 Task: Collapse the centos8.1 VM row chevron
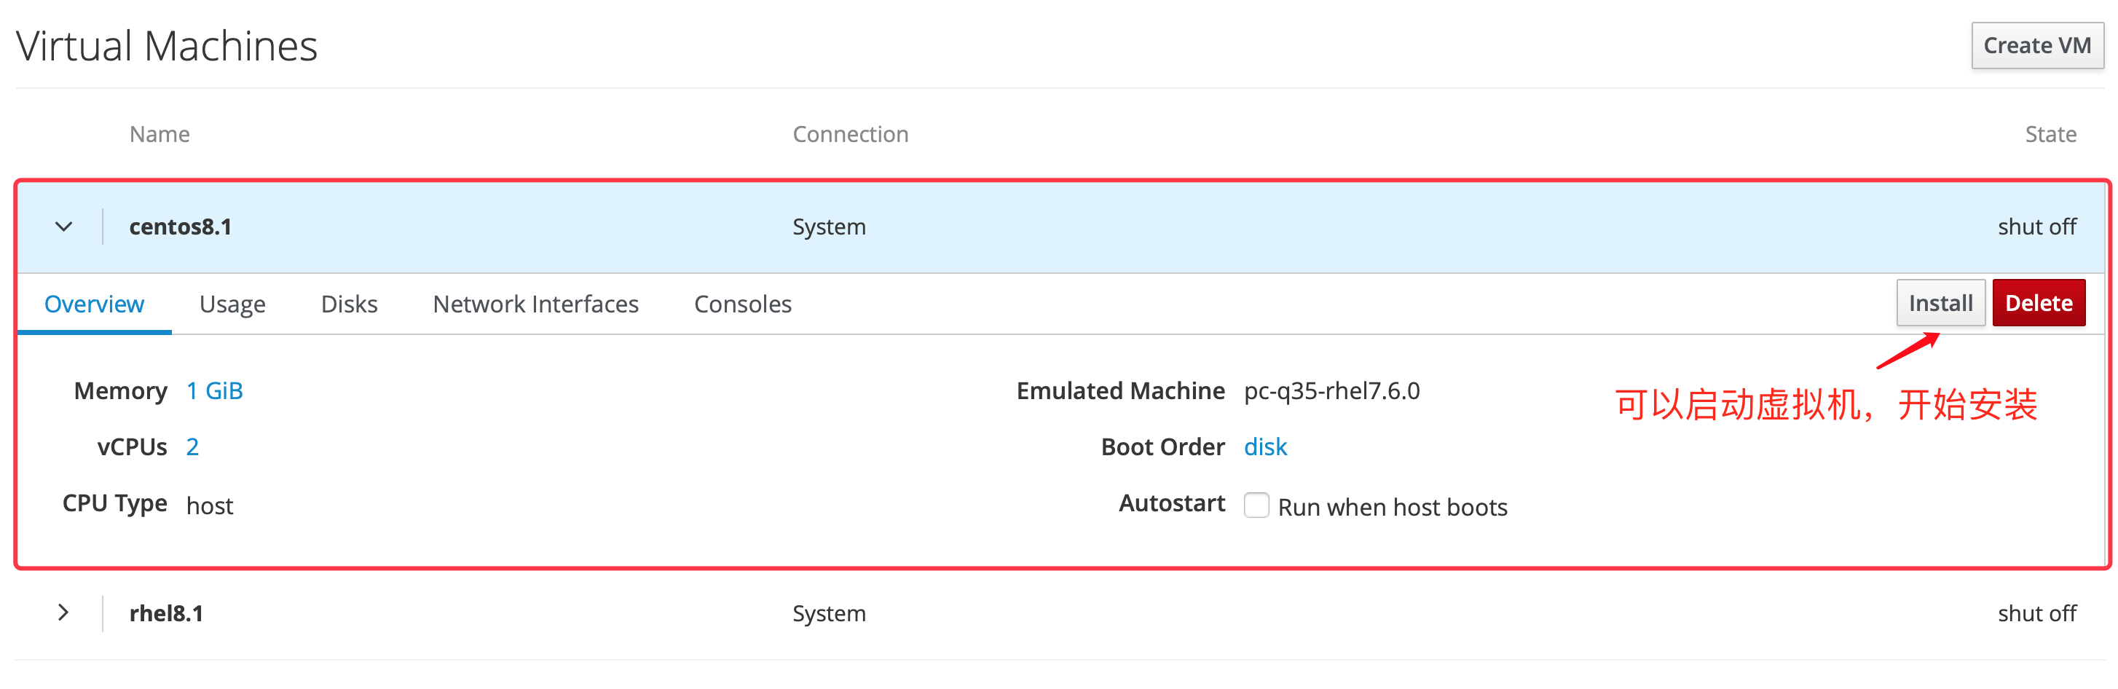pyautogui.click(x=63, y=227)
